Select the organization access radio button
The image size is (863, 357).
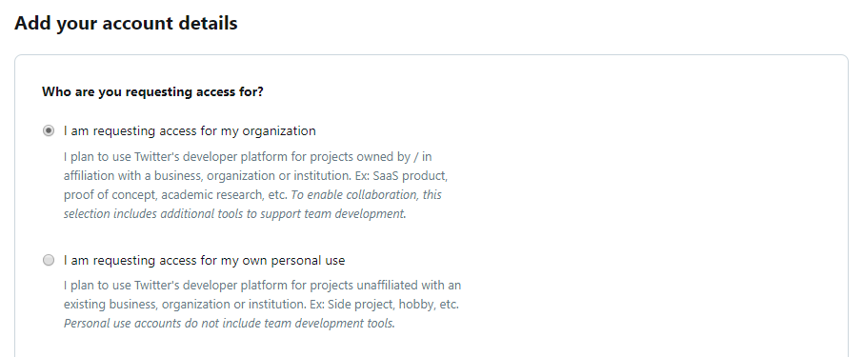click(49, 131)
